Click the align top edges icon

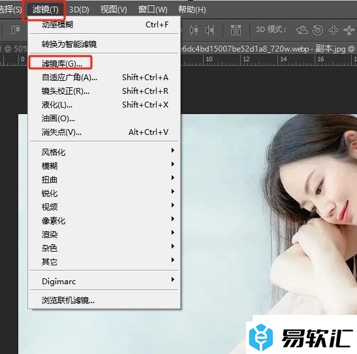[16, 29]
